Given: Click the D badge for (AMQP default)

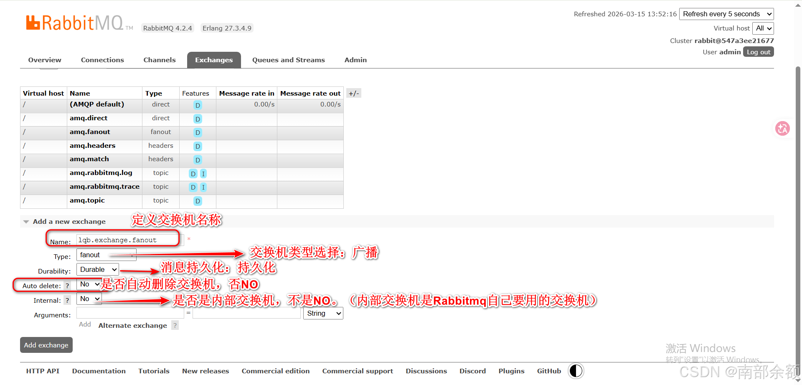Looking at the screenshot, I should point(198,105).
